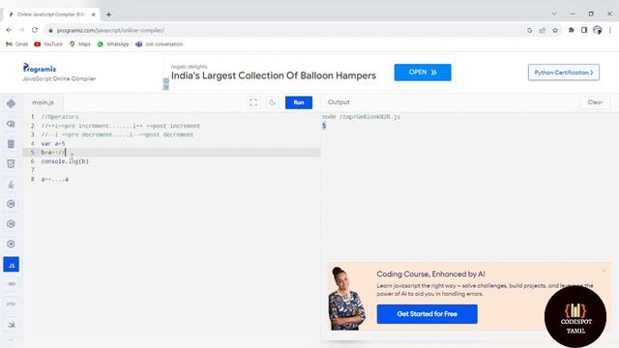619x348 pixels.
Task: Bookmark this page with star
Action: coord(555,30)
